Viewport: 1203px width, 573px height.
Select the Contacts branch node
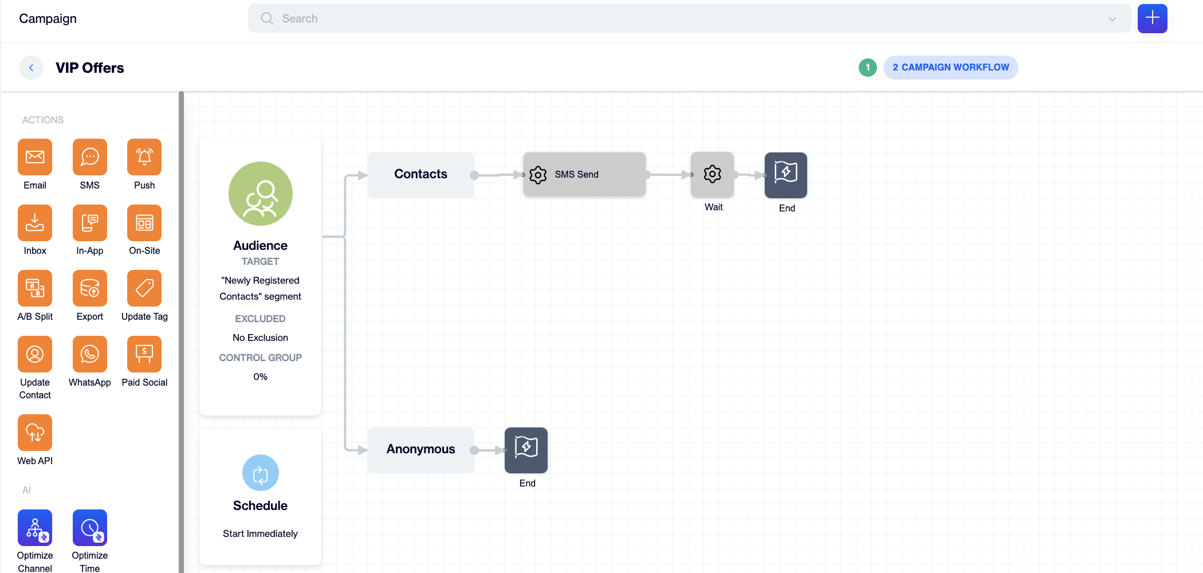click(421, 175)
